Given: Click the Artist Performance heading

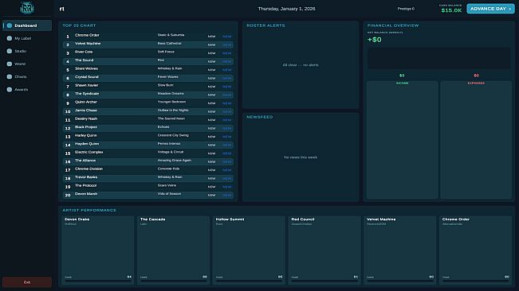Looking at the screenshot, I should coord(89,210).
